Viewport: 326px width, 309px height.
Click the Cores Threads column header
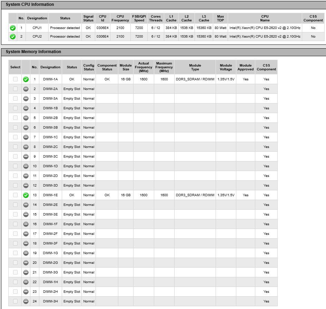156,18
